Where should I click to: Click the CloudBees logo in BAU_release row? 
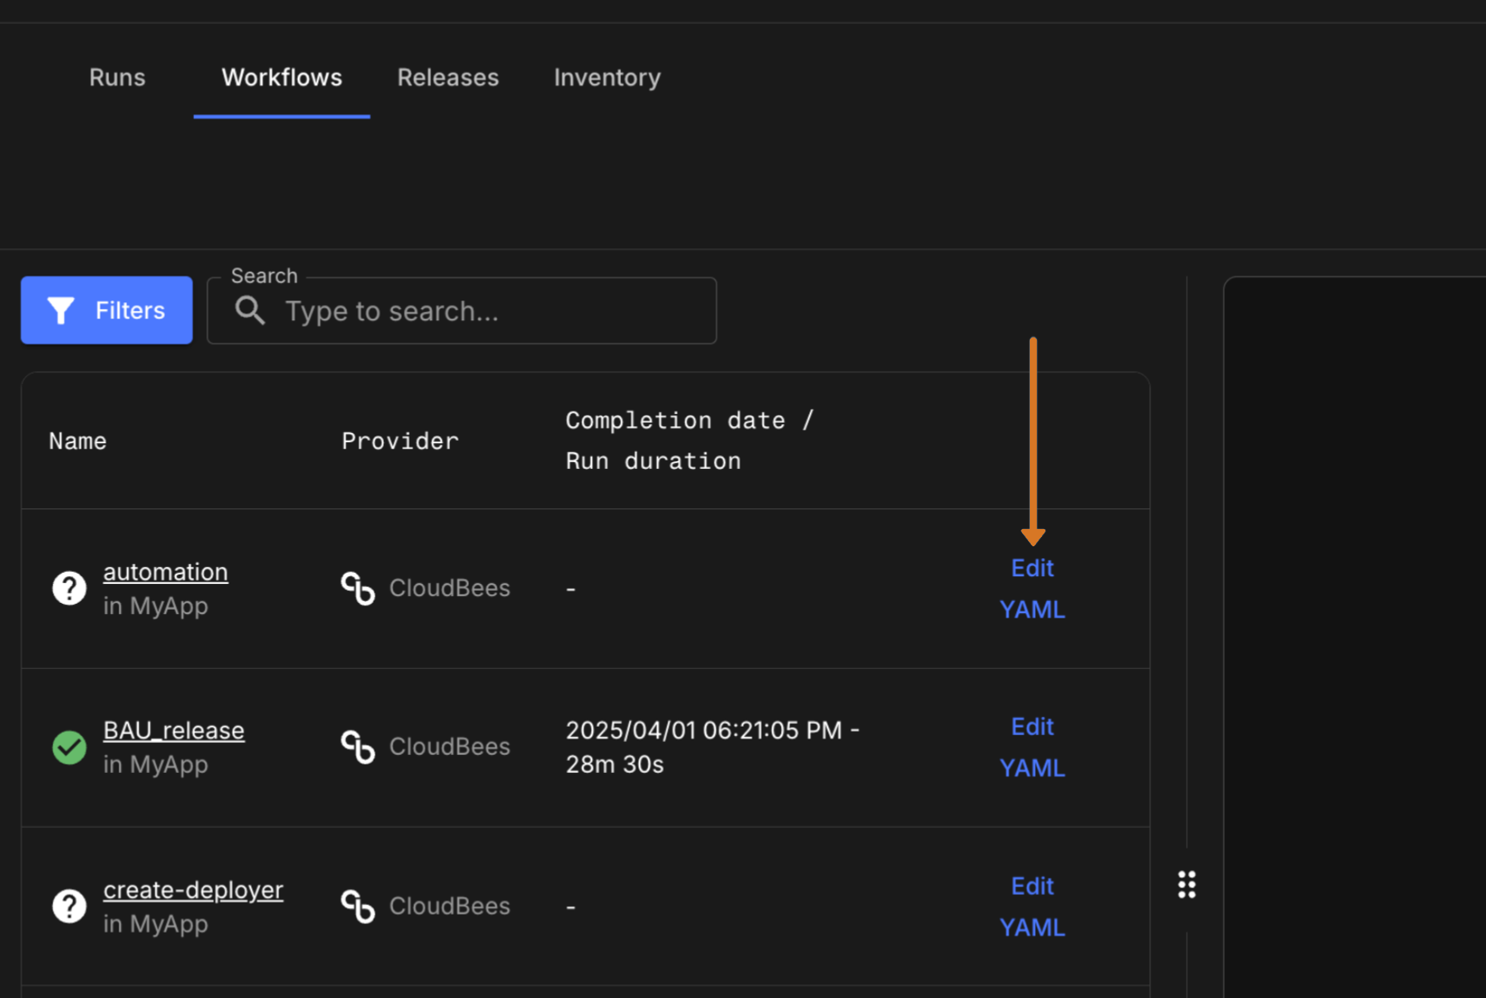tap(358, 747)
